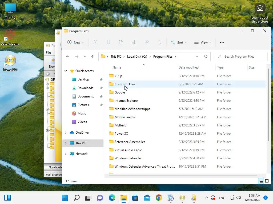Switch to details view layout button
Image resolution: width=273 pixels, height=204 pixels.
[261, 181]
